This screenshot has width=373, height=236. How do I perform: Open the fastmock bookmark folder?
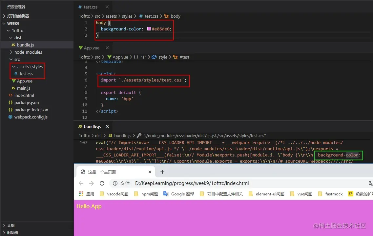pyautogui.click(x=330, y=194)
